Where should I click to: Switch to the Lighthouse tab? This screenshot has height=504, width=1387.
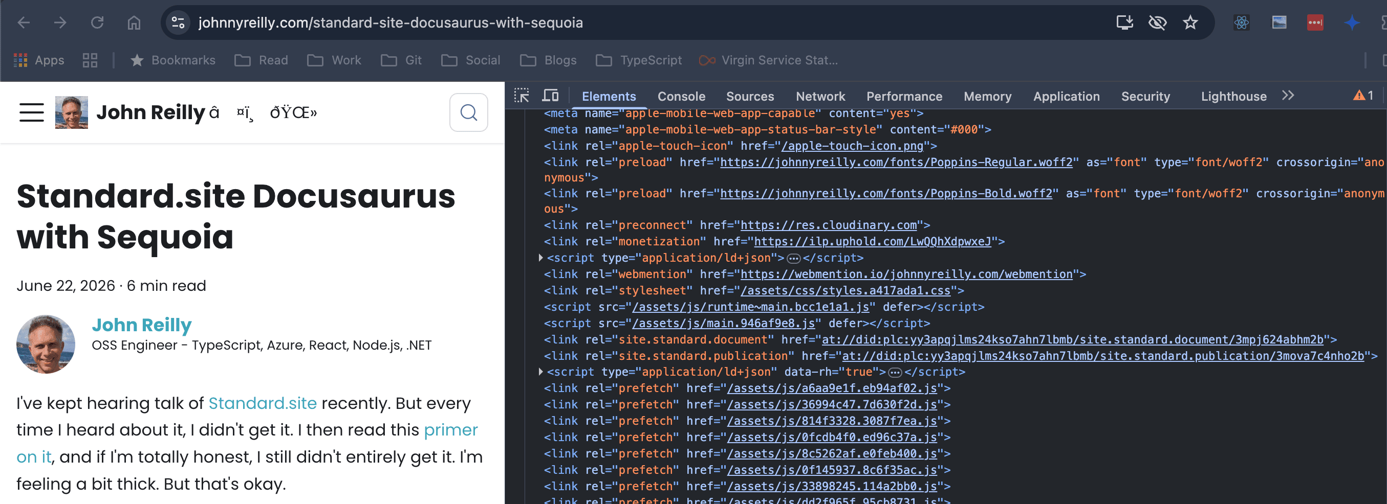1234,96
